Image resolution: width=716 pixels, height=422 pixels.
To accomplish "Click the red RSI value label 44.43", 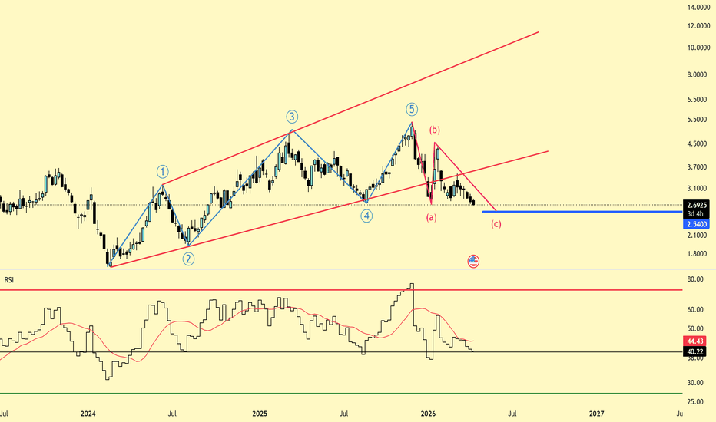I will click(694, 341).
